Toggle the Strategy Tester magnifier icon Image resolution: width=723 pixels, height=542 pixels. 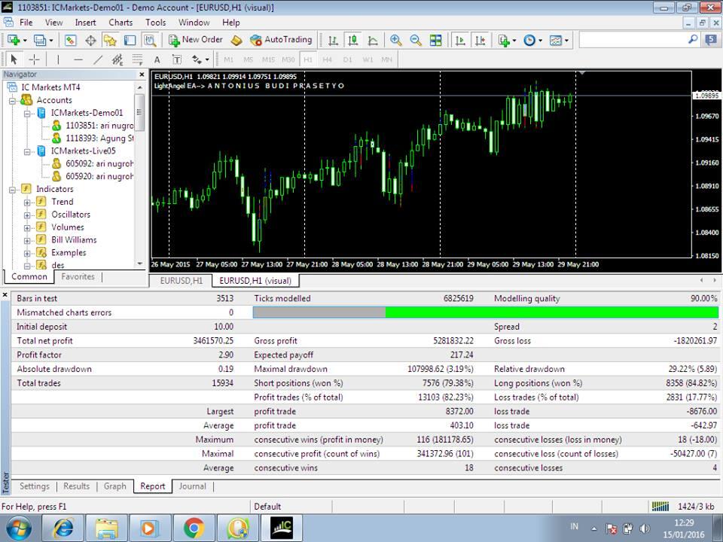151,41
